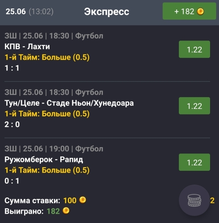Viewport: 219px width, 223px height.
Task: Click the 1.22 odds for Тун/Целе match
Action: 194,106
